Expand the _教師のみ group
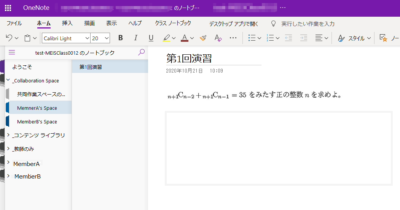 (8, 148)
